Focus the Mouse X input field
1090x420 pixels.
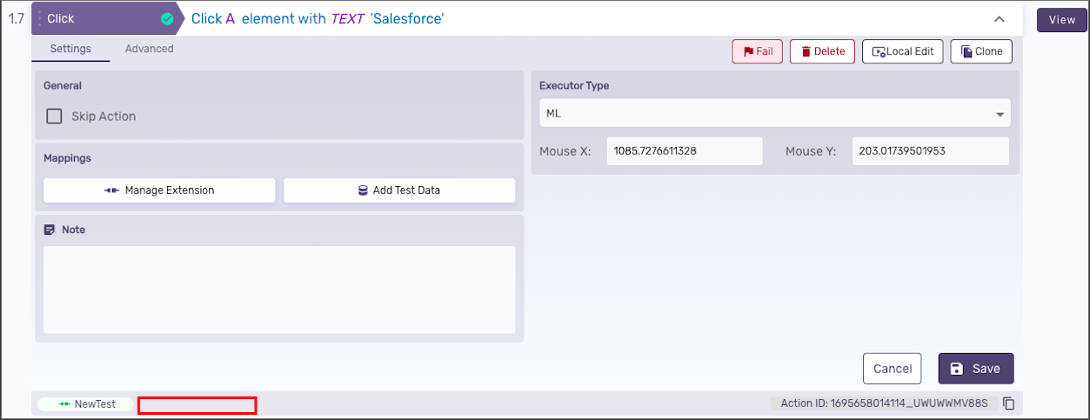pos(685,151)
